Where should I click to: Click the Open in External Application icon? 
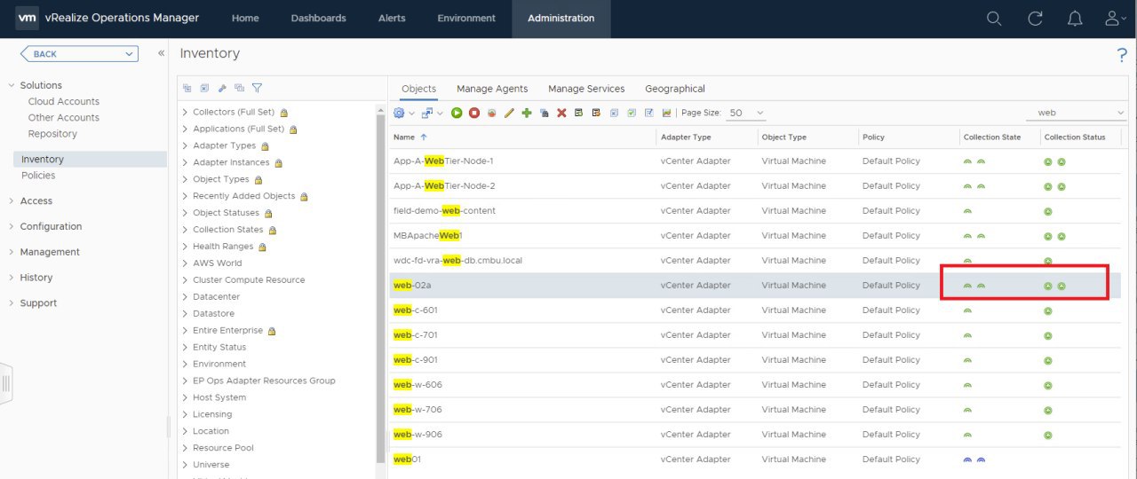click(x=427, y=113)
